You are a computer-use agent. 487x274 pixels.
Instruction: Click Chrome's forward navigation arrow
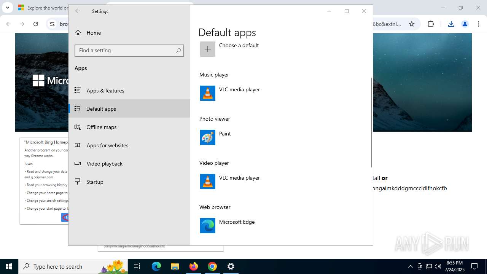(22, 24)
